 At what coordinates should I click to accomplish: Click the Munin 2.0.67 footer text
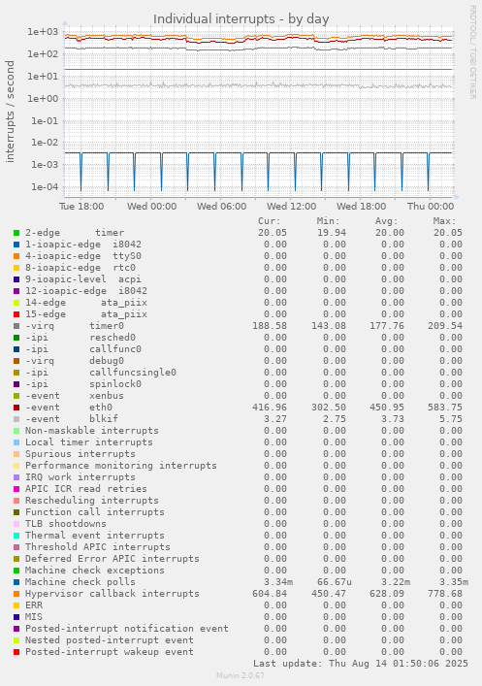click(x=241, y=675)
